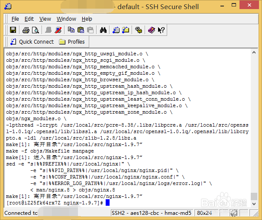The width and height of the screenshot is (262, 220).
Task: Click the Find binoculars icon
Action: (x=103, y=30)
